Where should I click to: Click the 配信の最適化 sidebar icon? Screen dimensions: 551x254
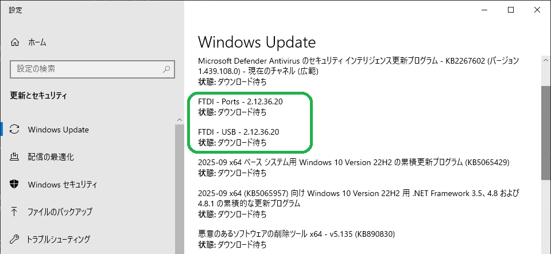click(16, 157)
